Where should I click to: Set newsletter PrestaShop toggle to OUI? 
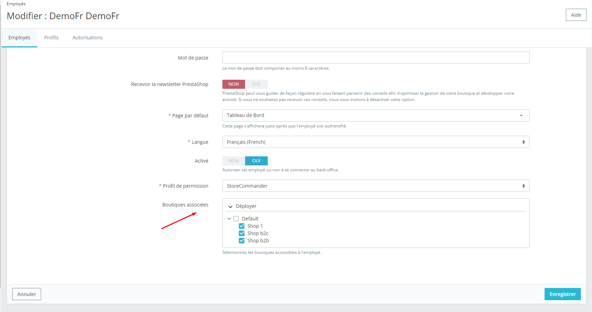pos(256,84)
